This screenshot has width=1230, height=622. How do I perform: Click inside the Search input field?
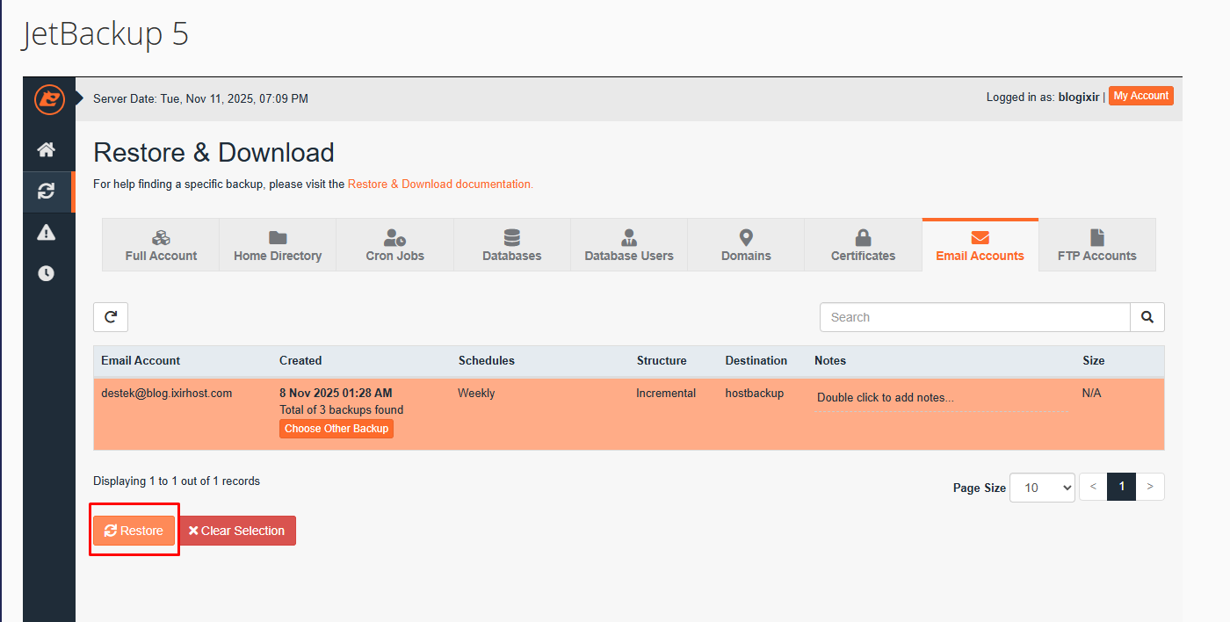pos(974,317)
